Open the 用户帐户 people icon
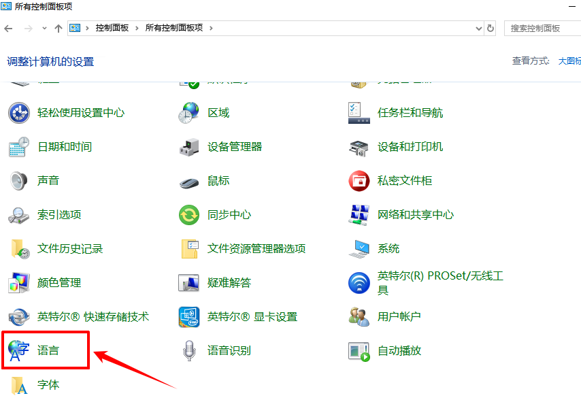 pyautogui.click(x=359, y=317)
